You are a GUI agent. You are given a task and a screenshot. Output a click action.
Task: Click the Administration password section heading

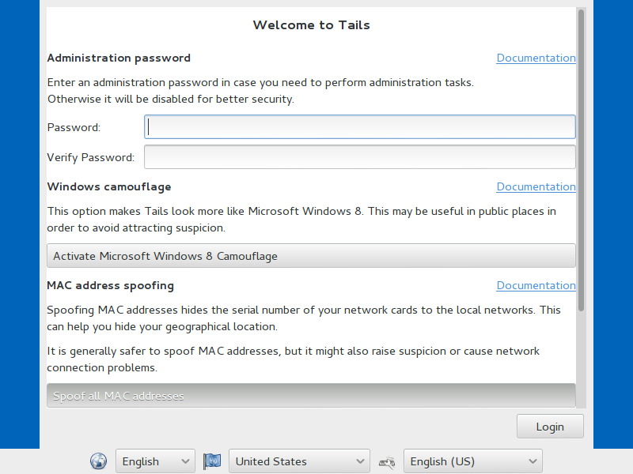119,58
